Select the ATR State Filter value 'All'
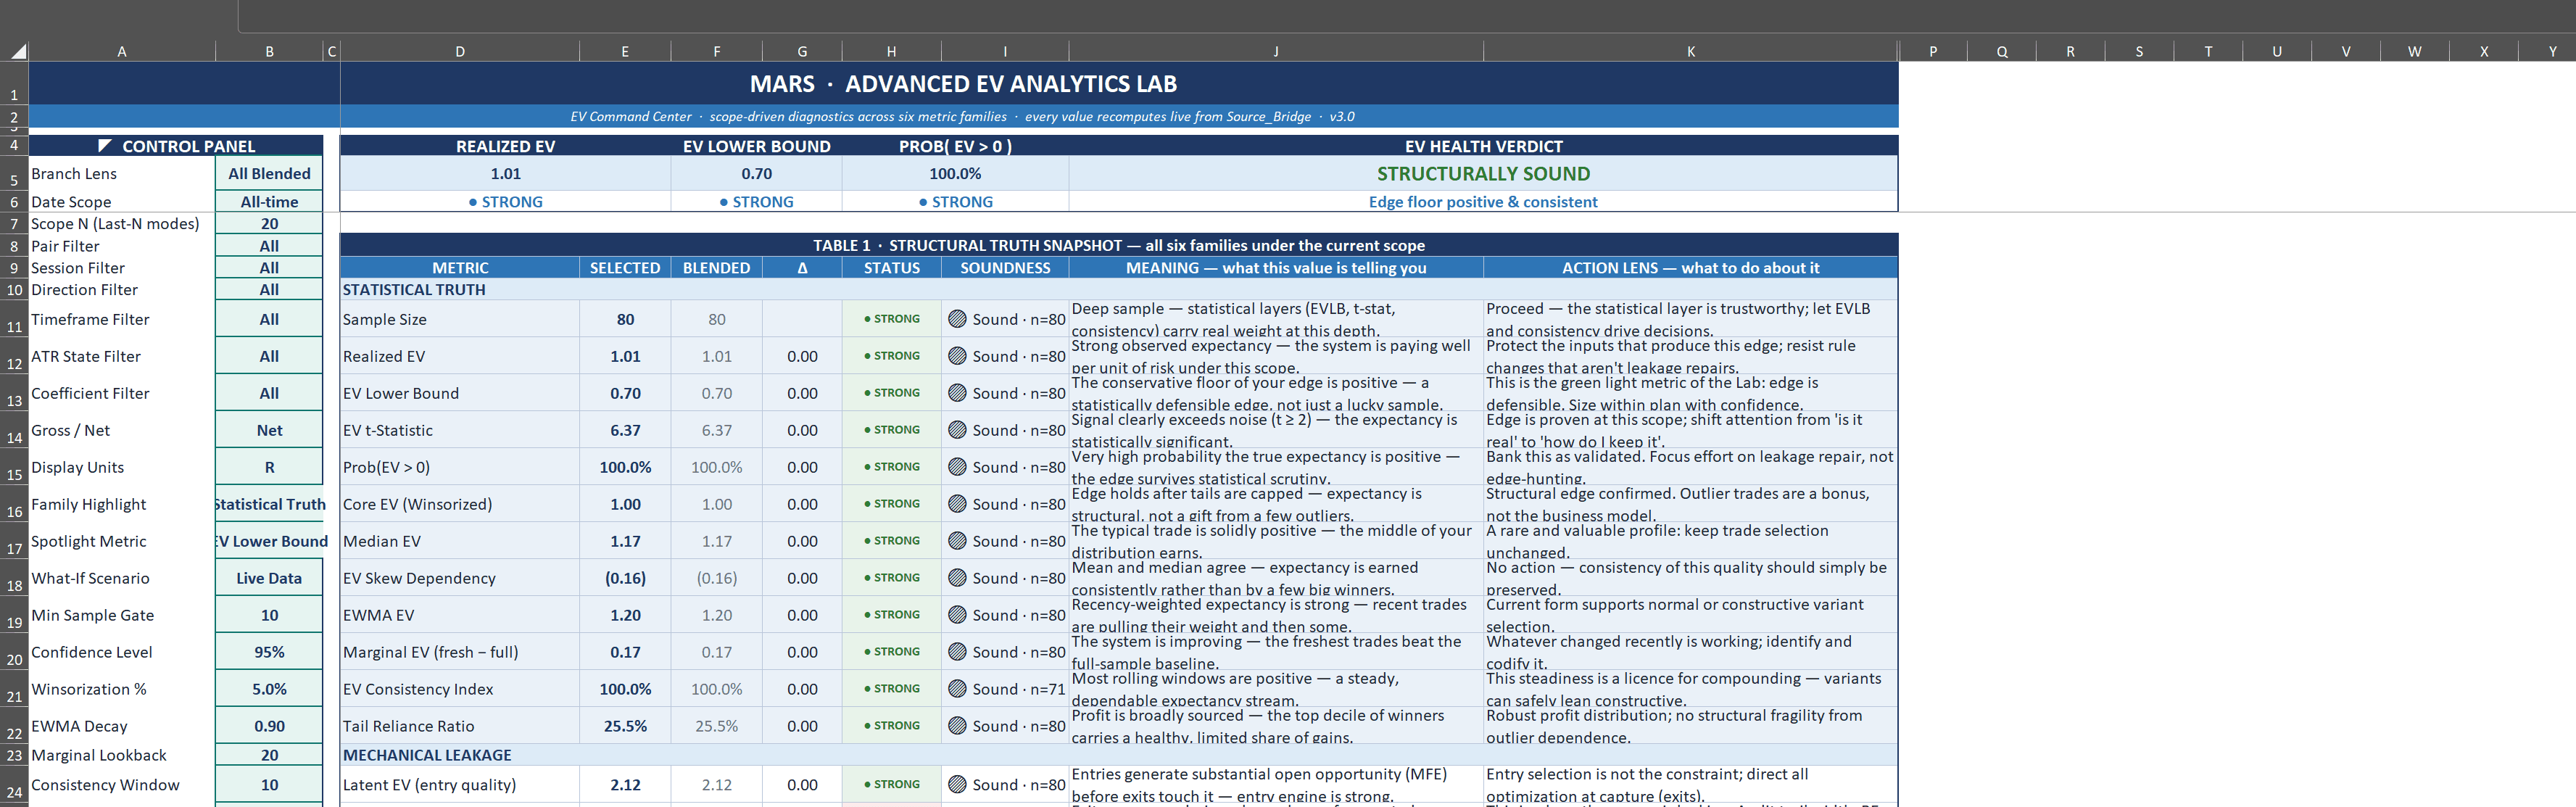 coord(269,356)
